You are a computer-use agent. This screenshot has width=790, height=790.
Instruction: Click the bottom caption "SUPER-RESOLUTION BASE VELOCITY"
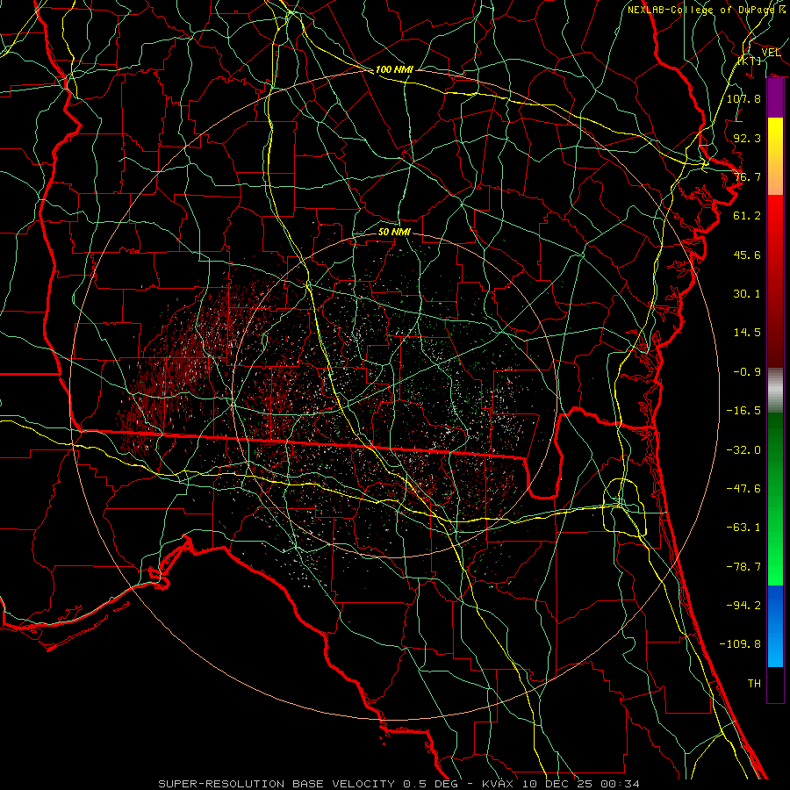[276, 784]
